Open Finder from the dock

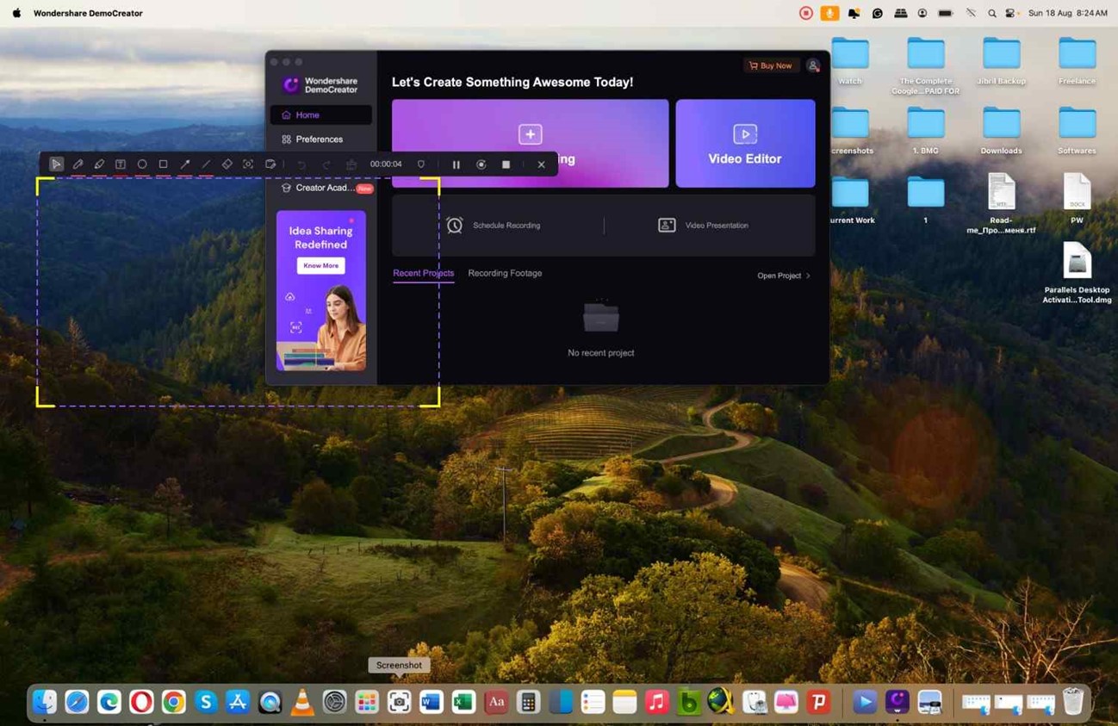pyautogui.click(x=45, y=702)
